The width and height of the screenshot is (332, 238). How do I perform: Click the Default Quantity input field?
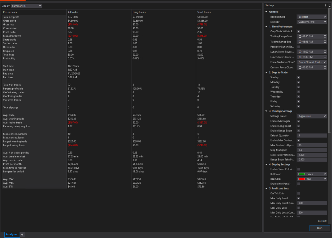point(312,135)
